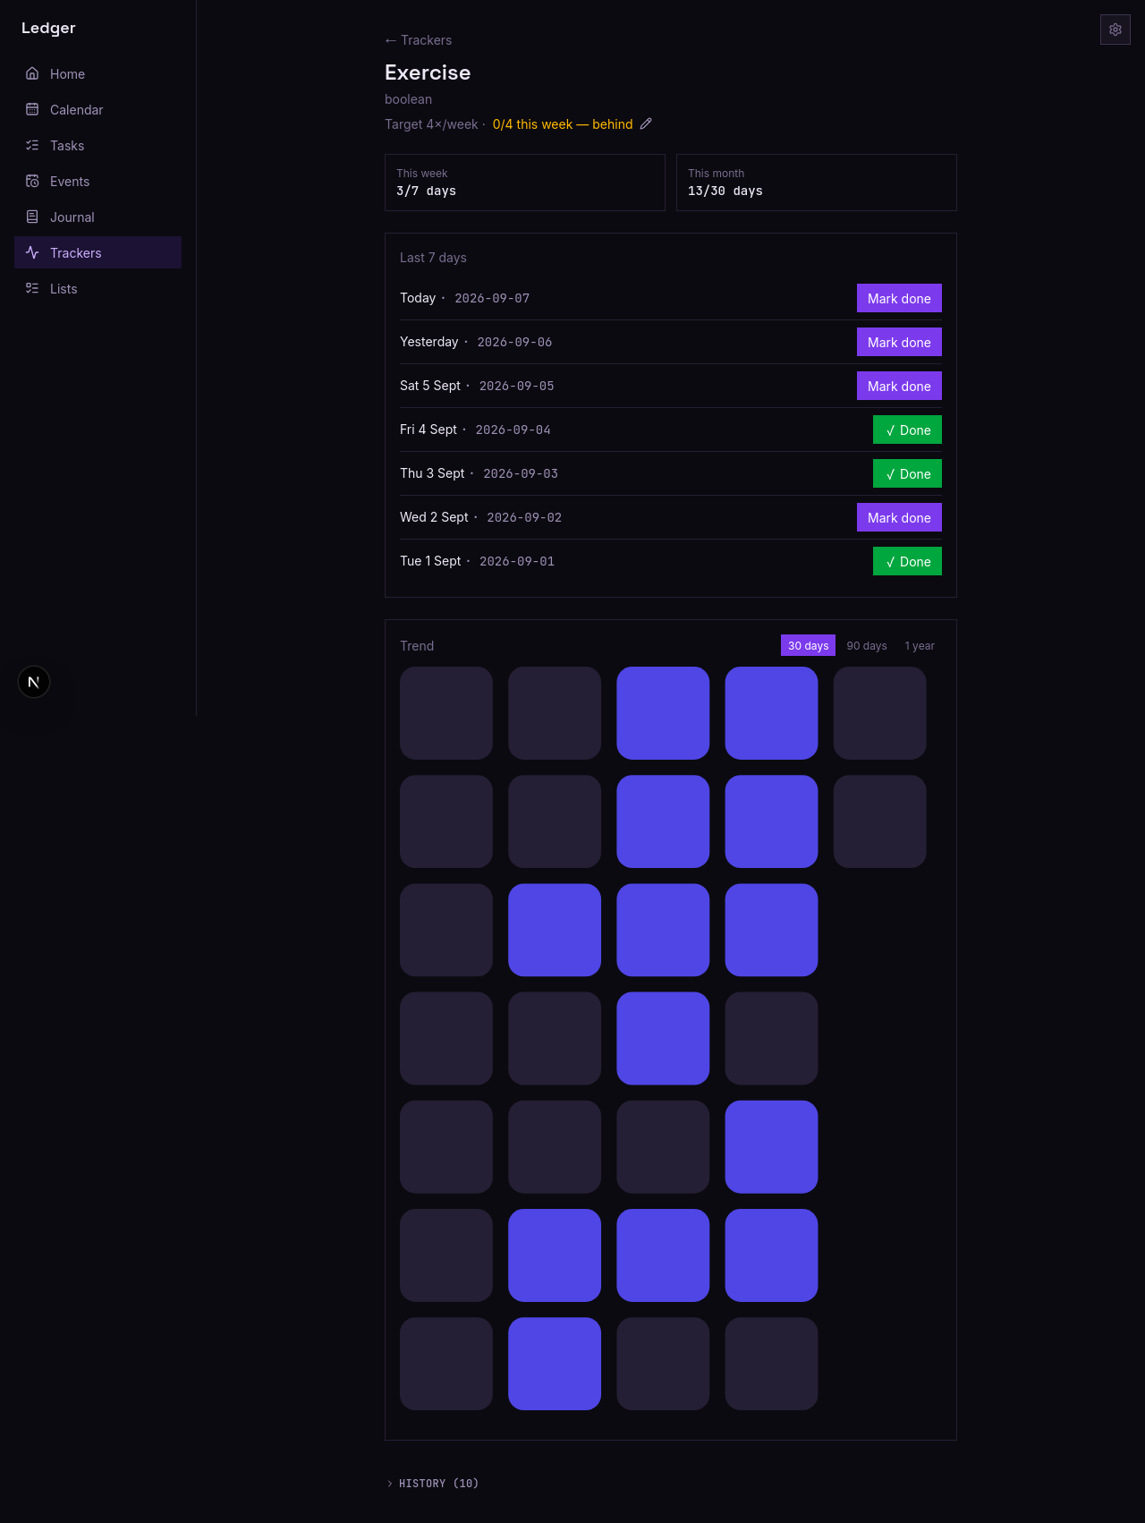Screen dimensions: 1145x1523
Task: Click the Home house icon
Action: (x=32, y=73)
